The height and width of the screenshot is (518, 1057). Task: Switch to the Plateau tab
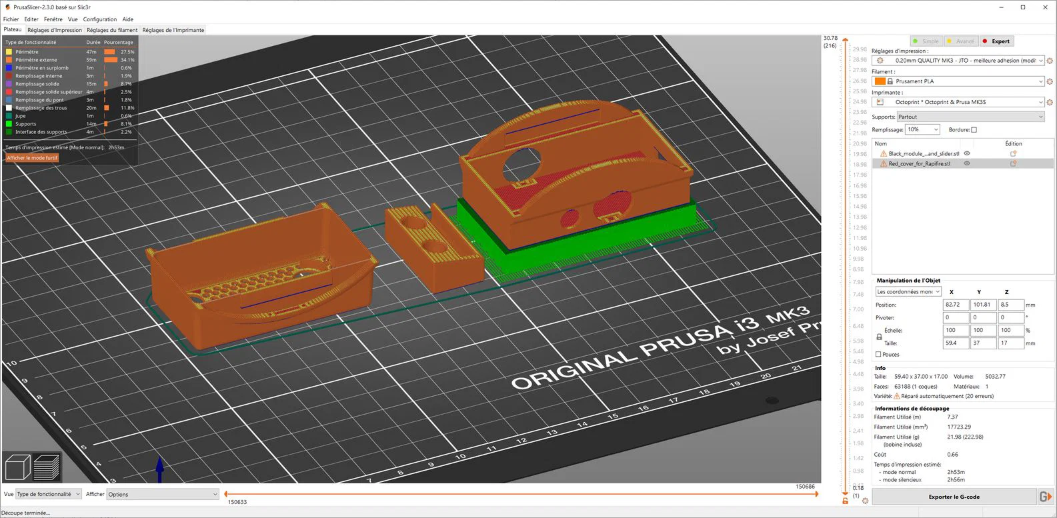click(x=13, y=29)
